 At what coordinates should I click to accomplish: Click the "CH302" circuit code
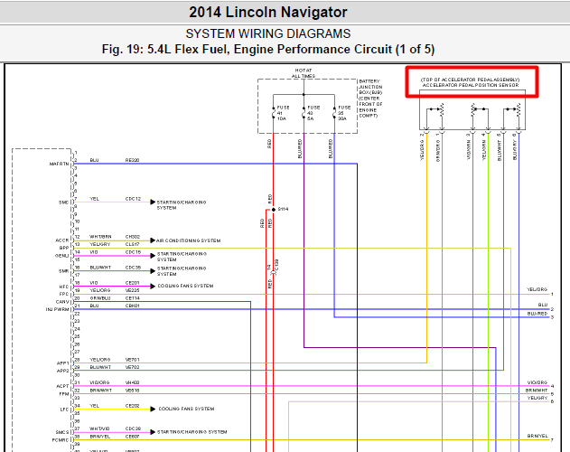tap(133, 237)
